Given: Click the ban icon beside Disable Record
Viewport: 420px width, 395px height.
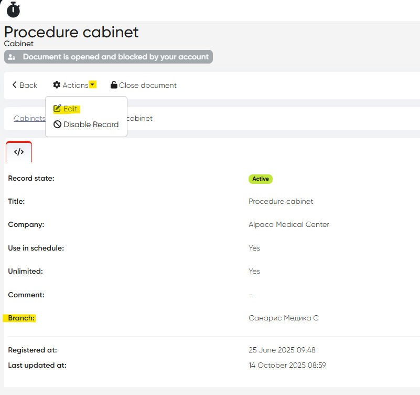Looking at the screenshot, I should coord(58,124).
